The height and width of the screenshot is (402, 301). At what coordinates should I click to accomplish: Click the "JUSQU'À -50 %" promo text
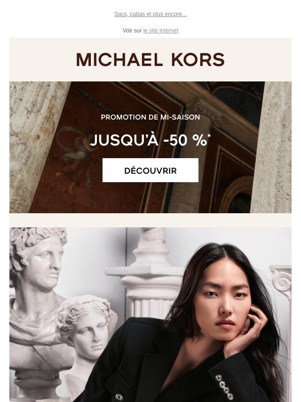click(149, 140)
